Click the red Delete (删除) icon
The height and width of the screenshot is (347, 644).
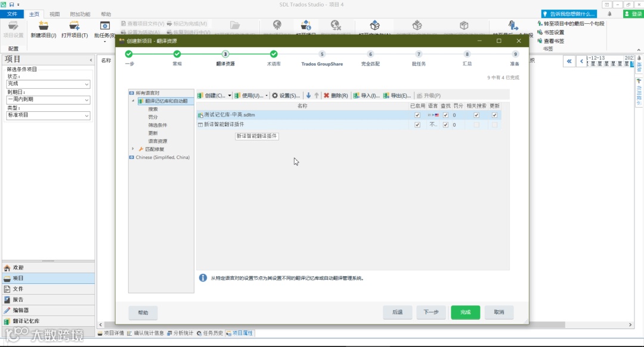tap(326, 96)
